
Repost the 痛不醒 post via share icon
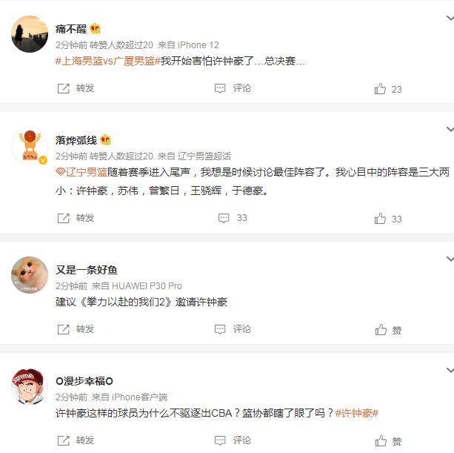click(x=76, y=88)
